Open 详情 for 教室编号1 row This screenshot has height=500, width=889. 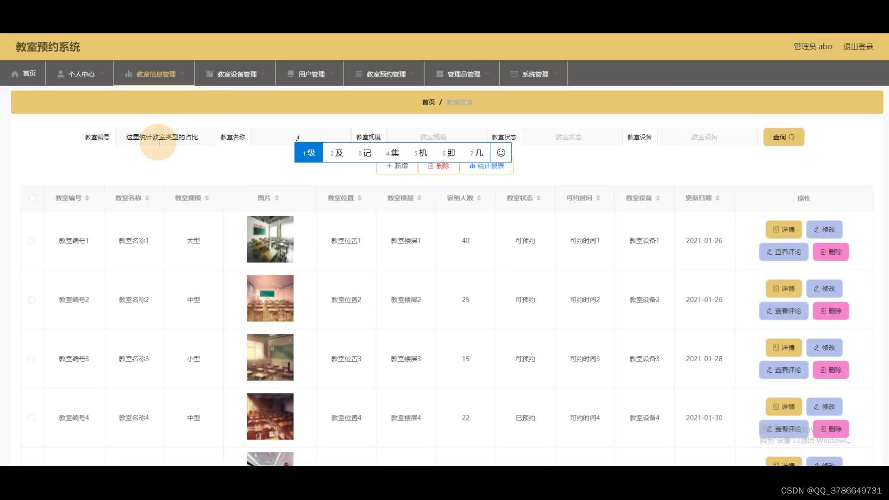point(784,230)
